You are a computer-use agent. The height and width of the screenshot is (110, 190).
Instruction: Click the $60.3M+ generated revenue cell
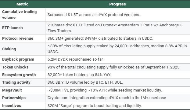[100, 38]
